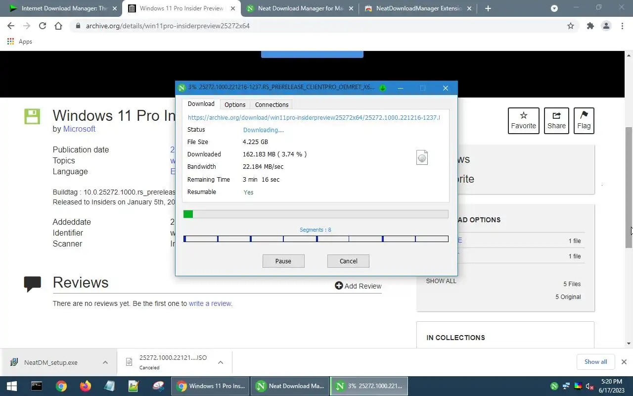Click the Neat Download Manager title bar logo
Image resolution: width=633 pixels, height=396 pixels.
coord(181,88)
